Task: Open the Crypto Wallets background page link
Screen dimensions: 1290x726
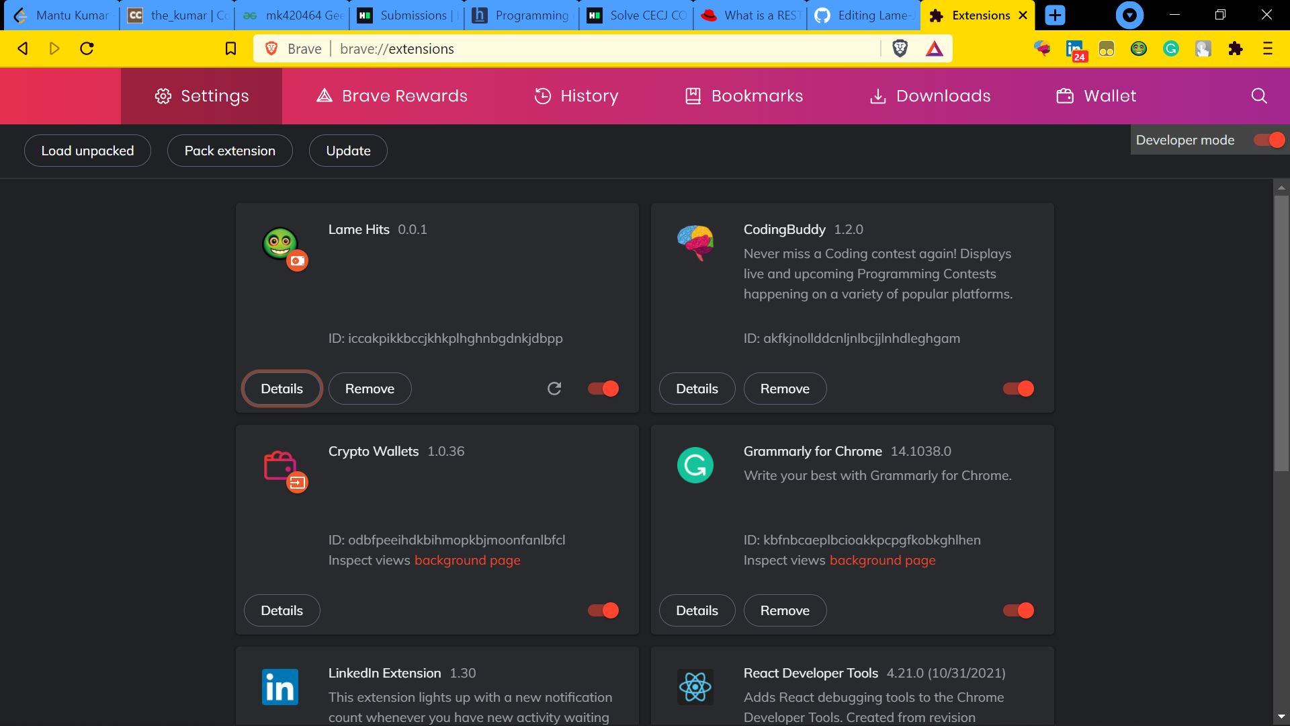Action: 467,560
